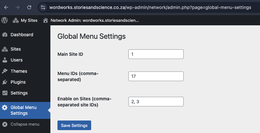Screen dimensions: 260x133
Task: Go back to the previous browser page
Action: click(6, 7)
